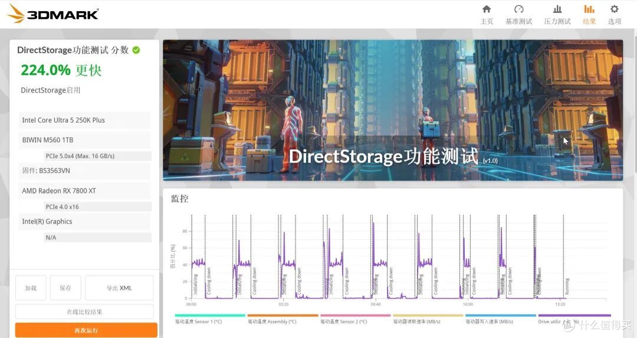The height and width of the screenshot is (338, 637).
Task: Toggle the 驱动温度 Sensor 1 legend series
Action: pyautogui.click(x=210, y=319)
